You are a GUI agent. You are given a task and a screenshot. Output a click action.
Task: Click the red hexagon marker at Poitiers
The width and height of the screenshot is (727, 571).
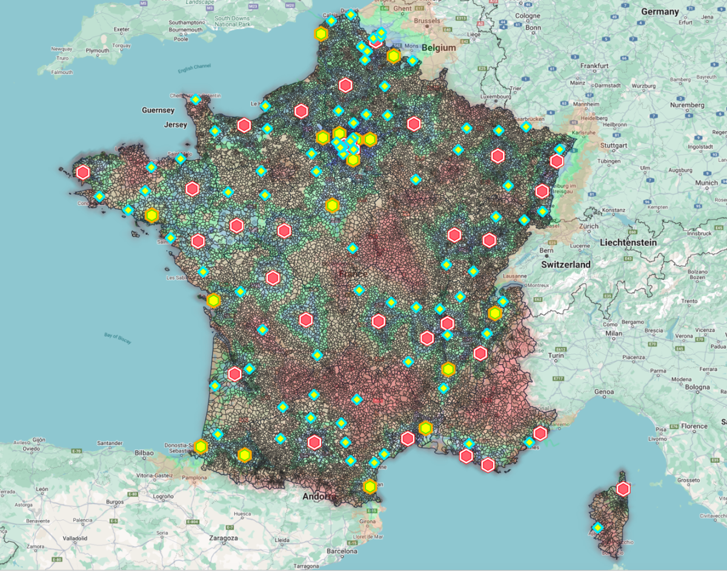(x=273, y=278)
